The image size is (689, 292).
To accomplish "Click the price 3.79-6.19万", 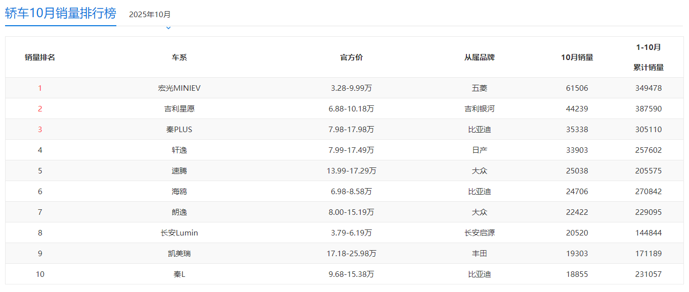I will 351,233.
